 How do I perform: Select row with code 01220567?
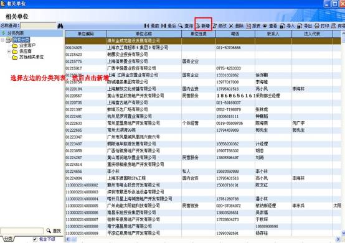(x=203, y=96)
